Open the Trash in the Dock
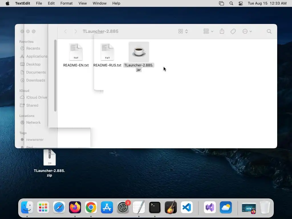 265,207
